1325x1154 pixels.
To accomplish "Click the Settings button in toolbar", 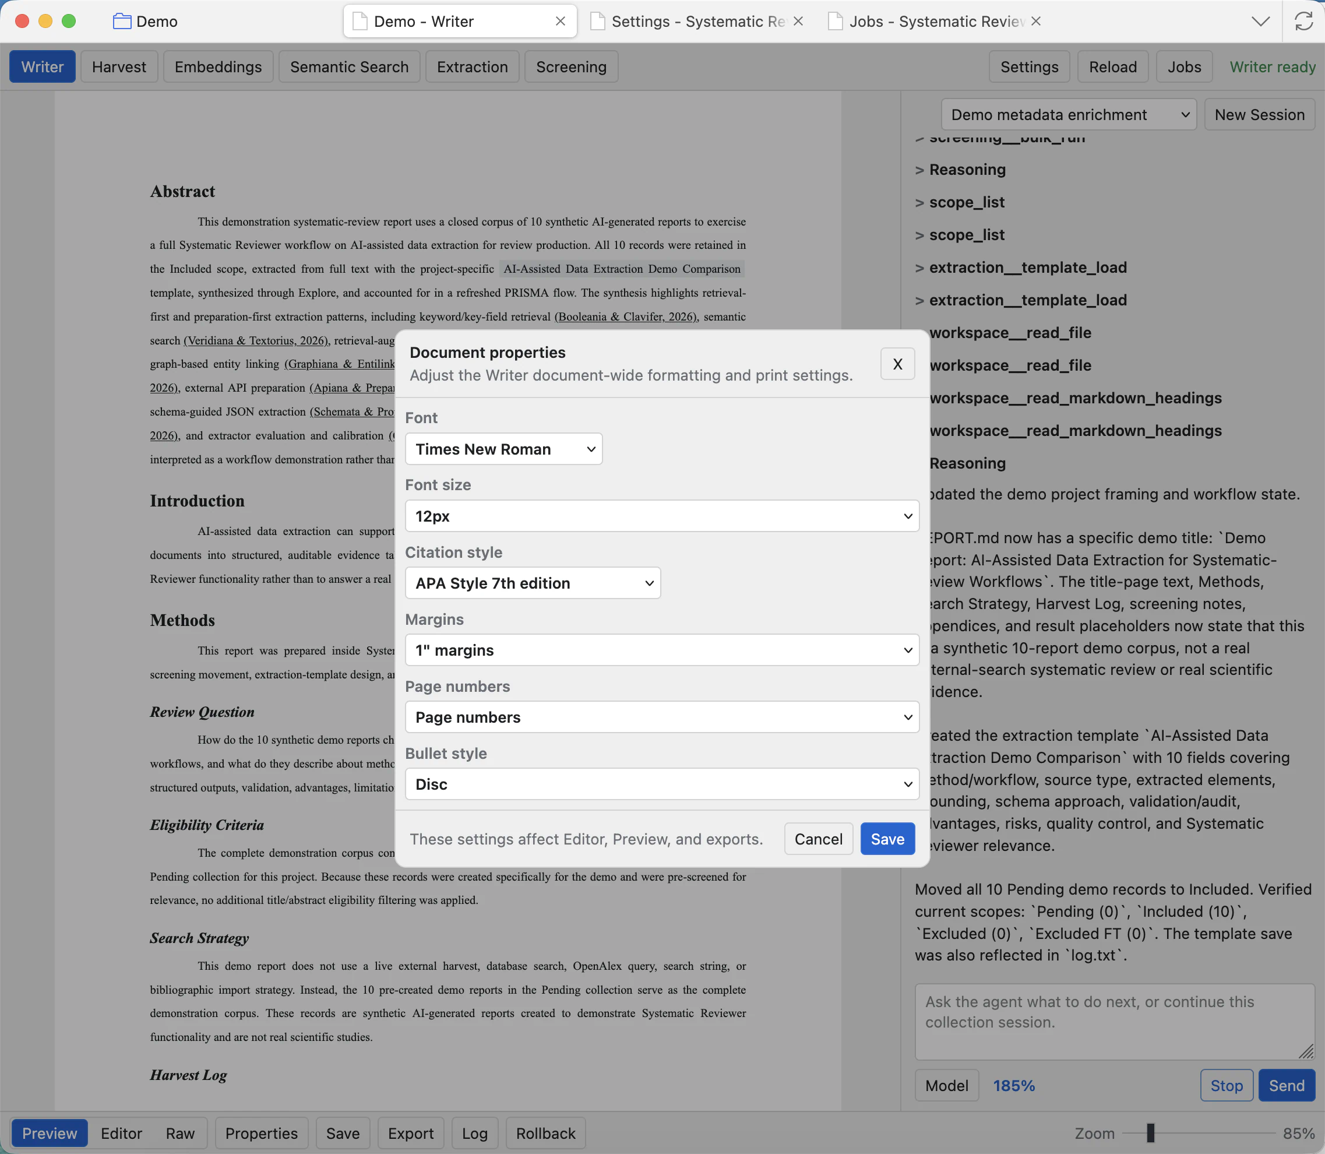I will (x=1029, y=67).
